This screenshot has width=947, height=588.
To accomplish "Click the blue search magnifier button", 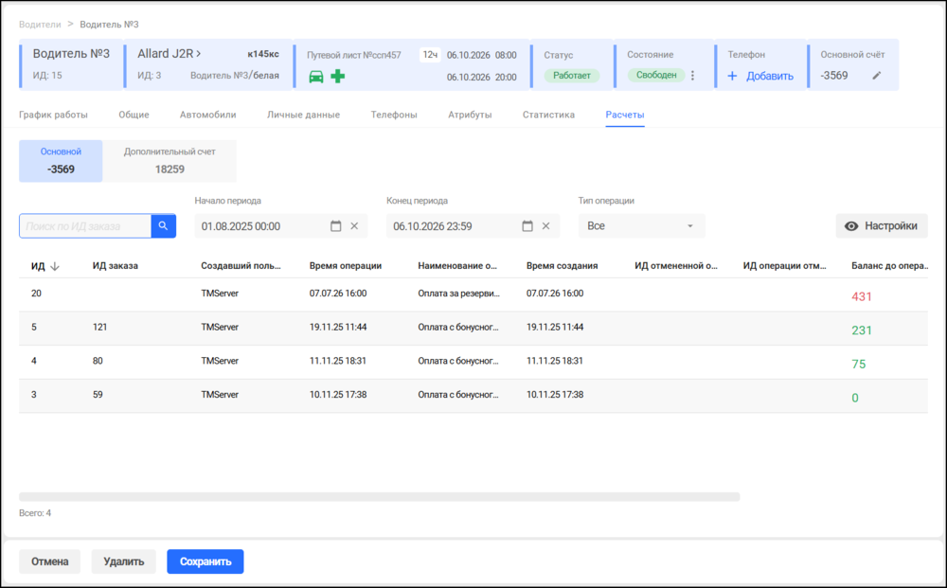I will [x=163, y=225].
